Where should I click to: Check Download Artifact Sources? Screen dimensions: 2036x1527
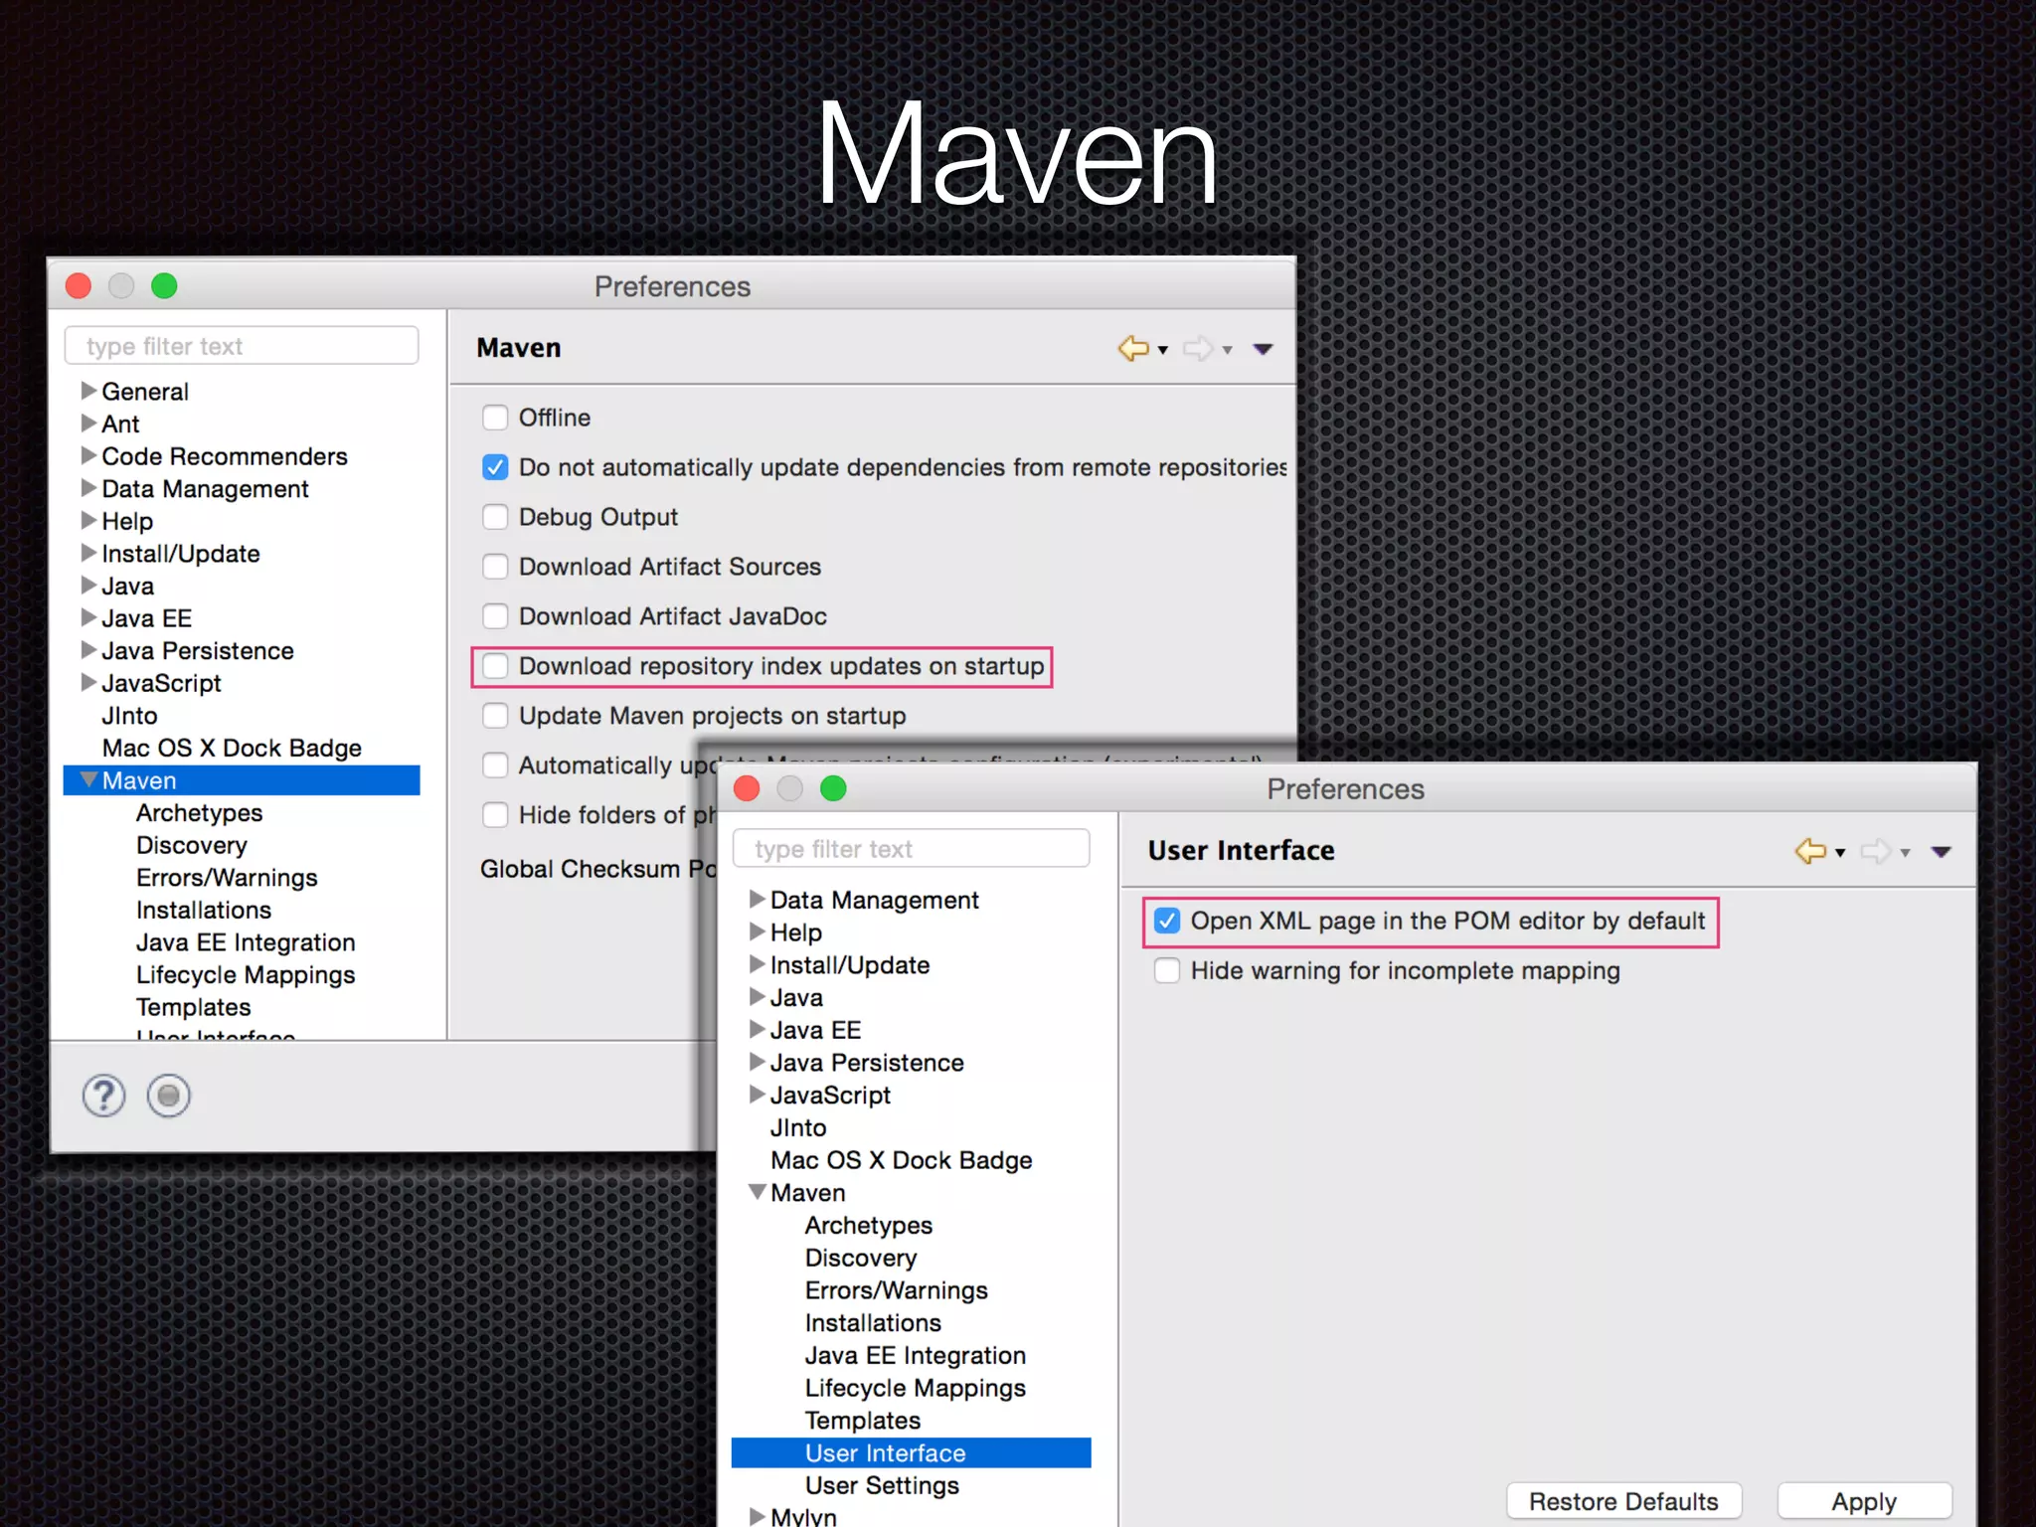[x=495, y=567]
